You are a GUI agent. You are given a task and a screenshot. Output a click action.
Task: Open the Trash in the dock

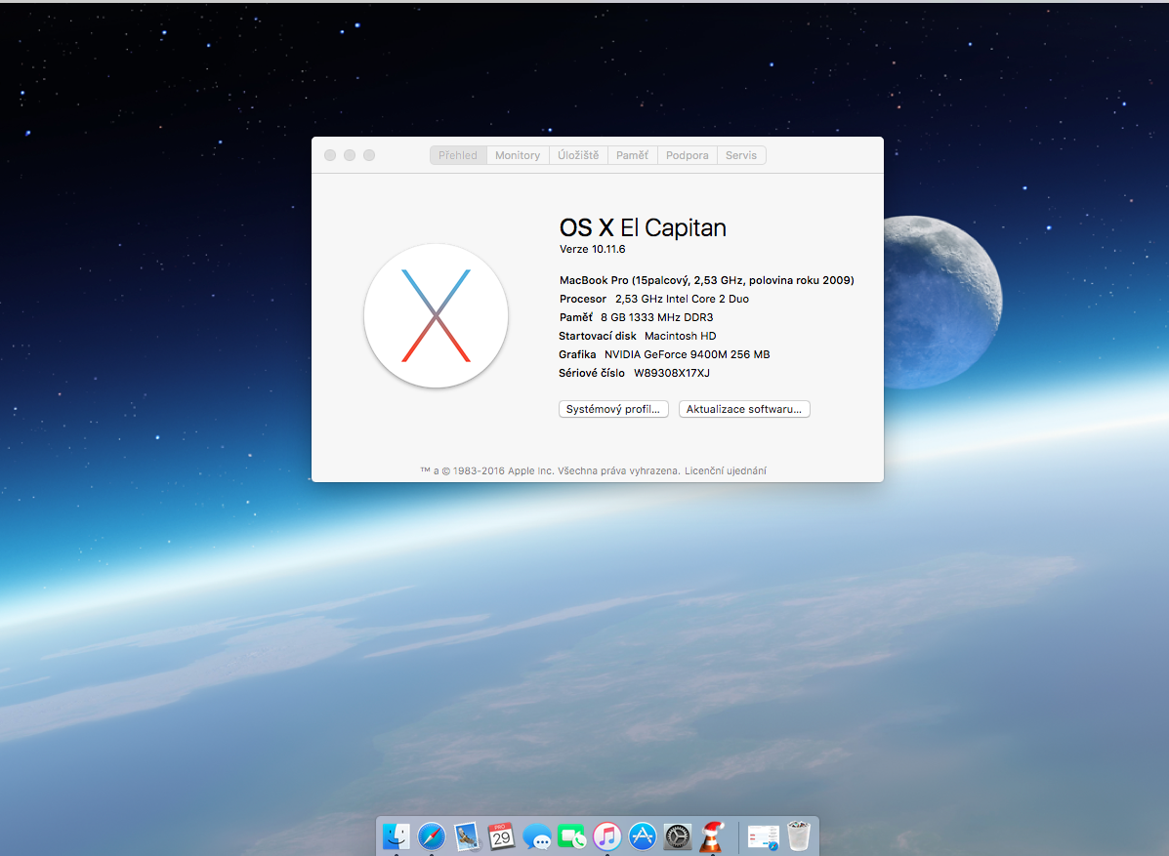(x=799, y=836)
